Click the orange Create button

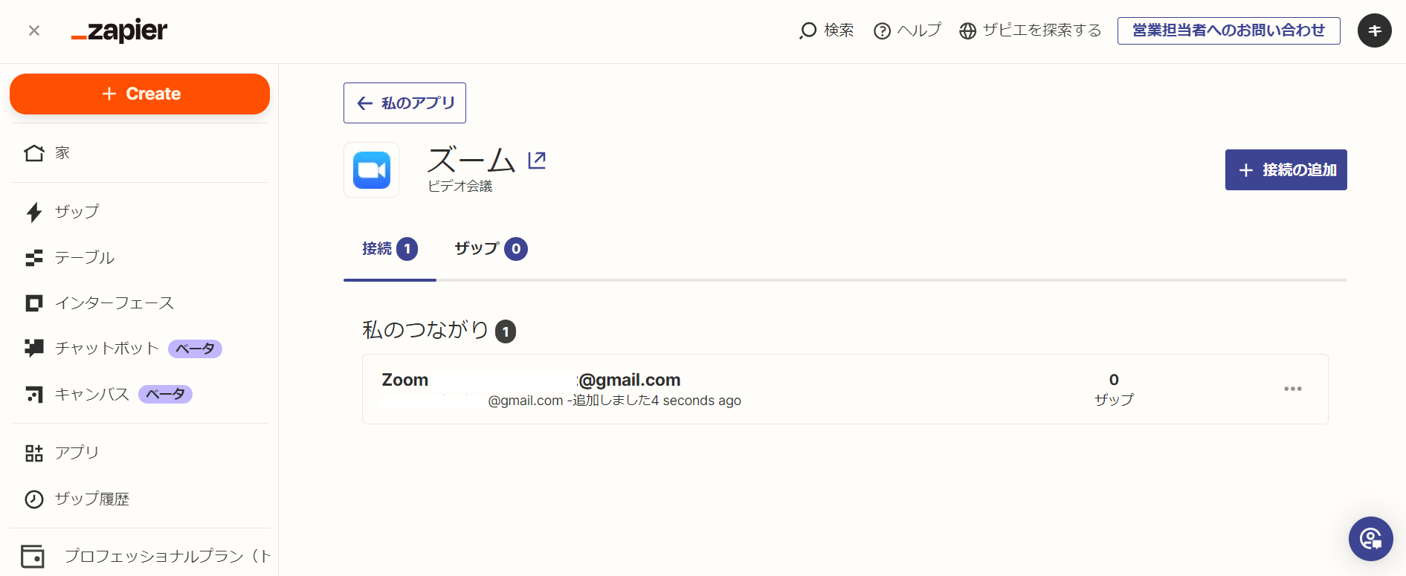click(140, 94)
